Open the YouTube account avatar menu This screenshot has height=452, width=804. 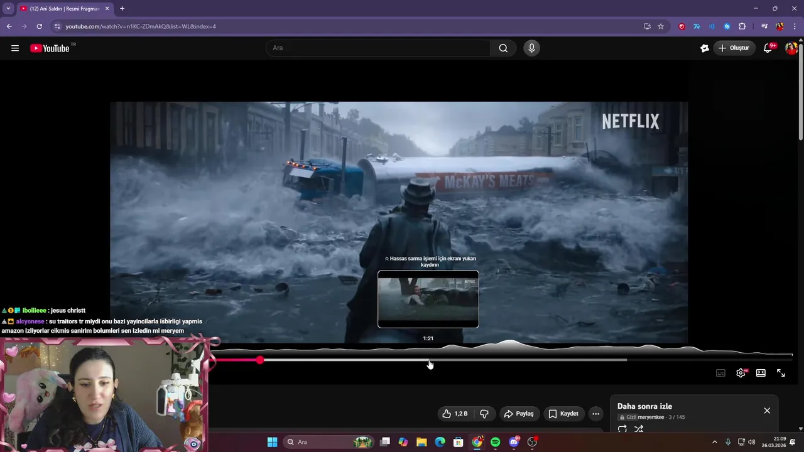(791, 48)
